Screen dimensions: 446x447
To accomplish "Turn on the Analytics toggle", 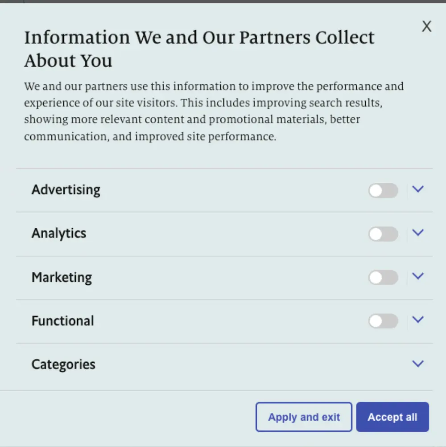I will pos(383,234).
